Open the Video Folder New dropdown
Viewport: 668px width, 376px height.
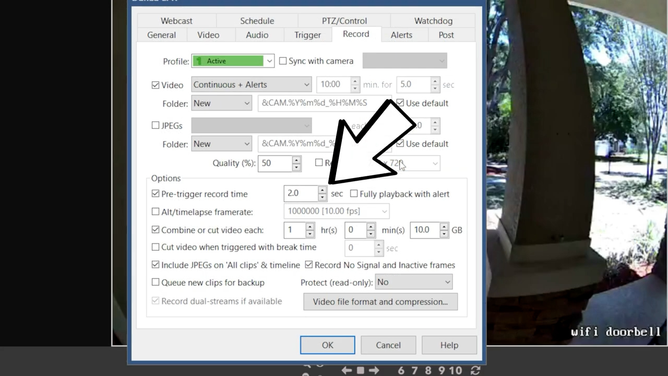coord(221,103)
